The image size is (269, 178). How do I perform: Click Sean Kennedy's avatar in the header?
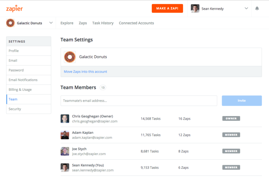[x=195, y=9]
